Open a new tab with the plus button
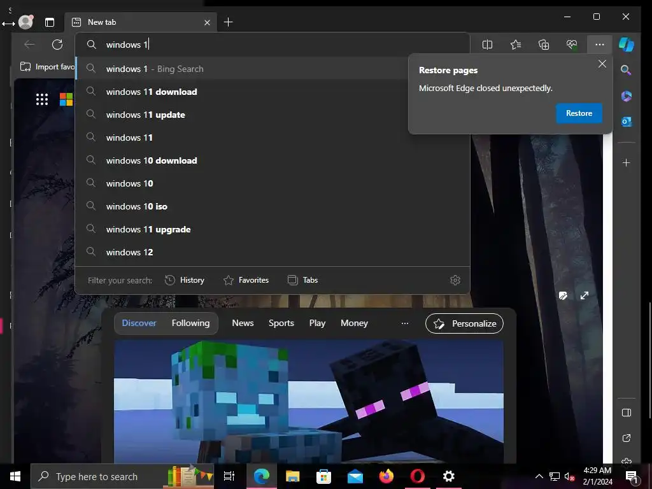 (x=229, y=22)
